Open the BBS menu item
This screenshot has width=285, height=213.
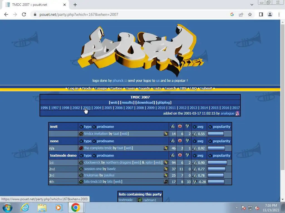(x=183, y=88)
